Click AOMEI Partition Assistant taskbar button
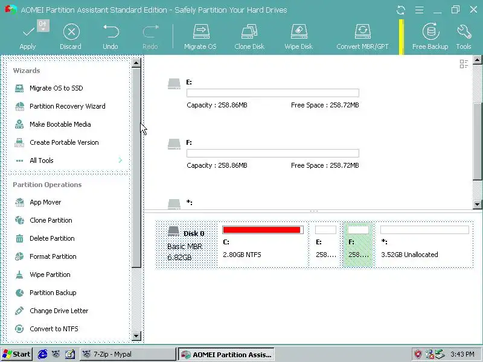 pyautogui.click(x=226, y=354)
